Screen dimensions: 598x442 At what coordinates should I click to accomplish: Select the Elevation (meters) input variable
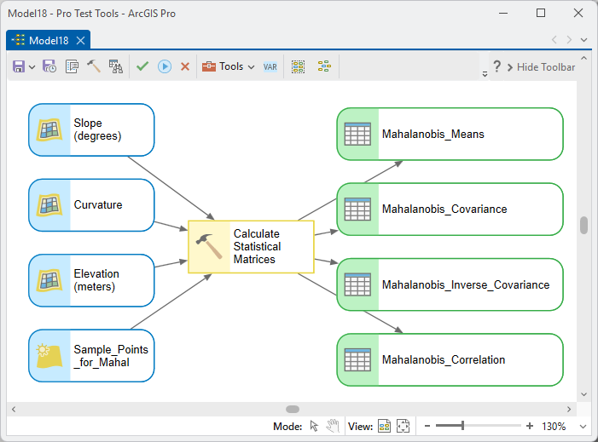[91, 280]
